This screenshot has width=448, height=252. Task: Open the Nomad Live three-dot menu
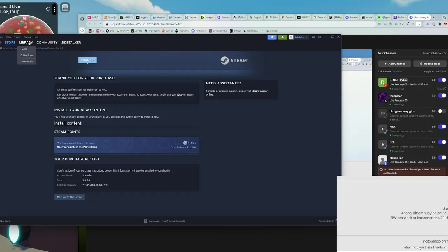pyautogui.click(x=54, y=9)
